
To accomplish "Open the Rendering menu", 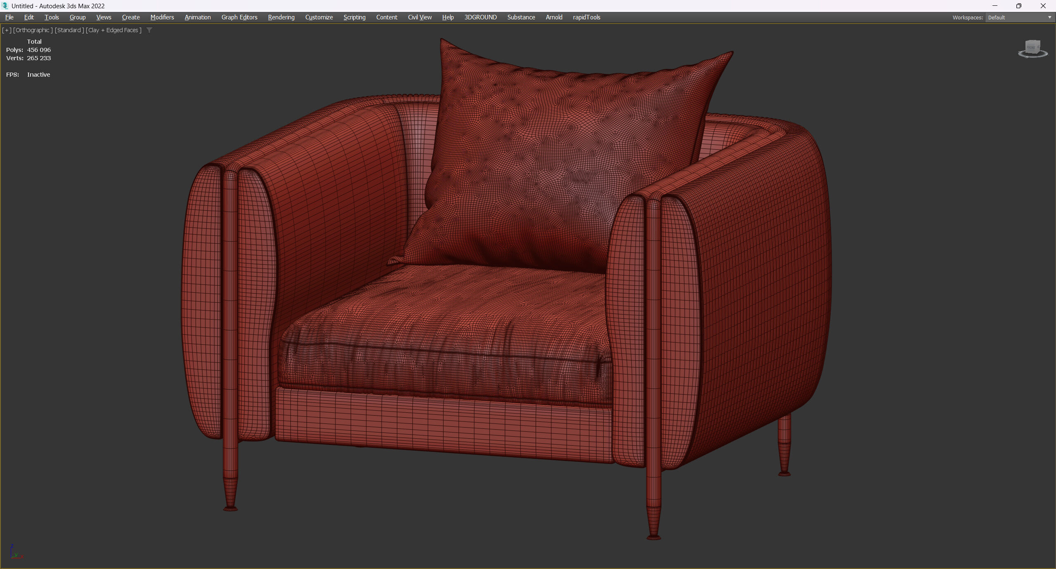I will pos(281,17).
